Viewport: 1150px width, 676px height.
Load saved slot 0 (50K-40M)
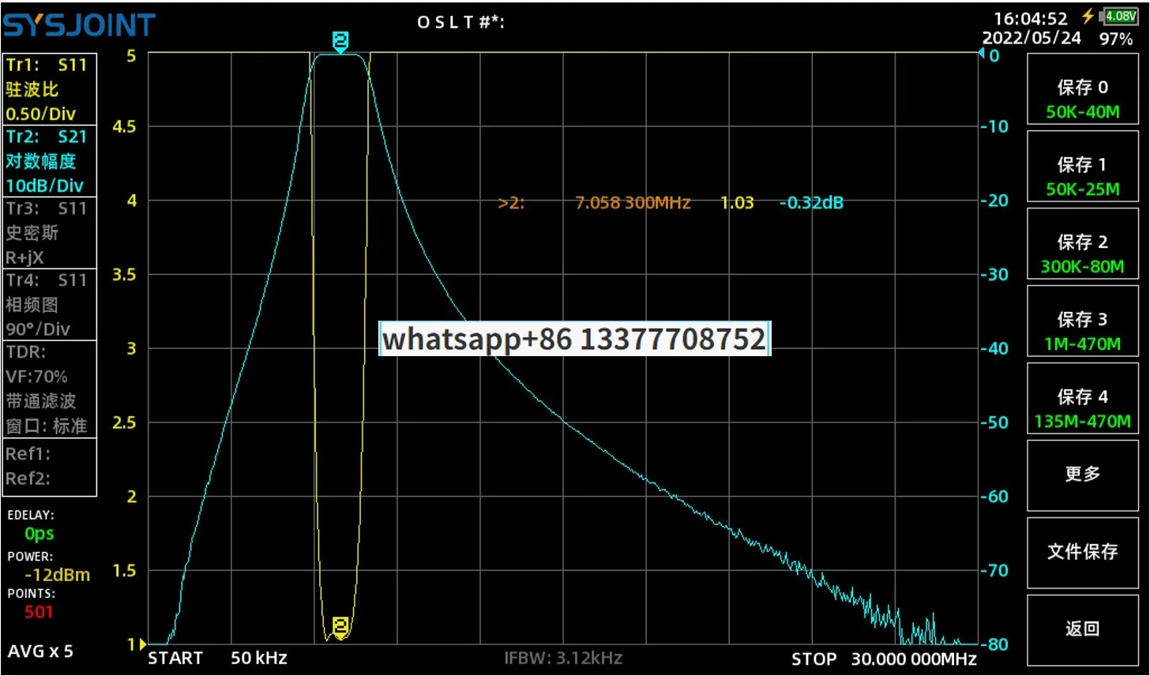[1082, 88]
